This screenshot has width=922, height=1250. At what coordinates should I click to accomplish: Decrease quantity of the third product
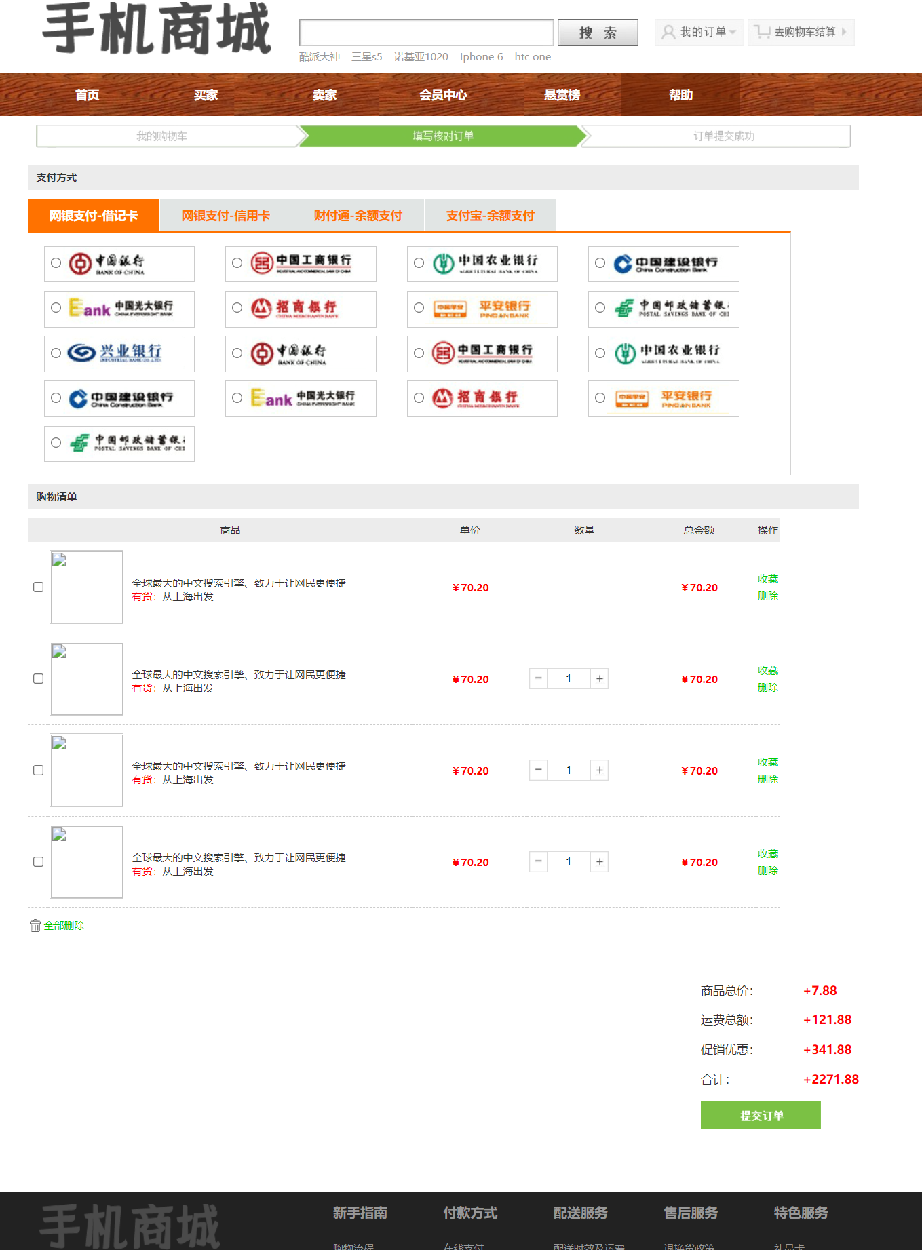pos(538,770)
